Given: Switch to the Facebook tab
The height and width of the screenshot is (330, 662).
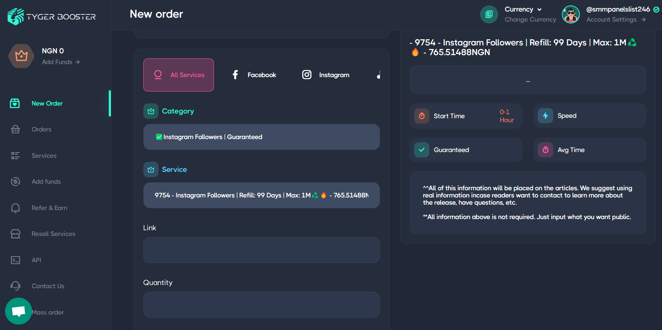Looking at the screenshot, I should pyautogui.click(x=254, y=75).
